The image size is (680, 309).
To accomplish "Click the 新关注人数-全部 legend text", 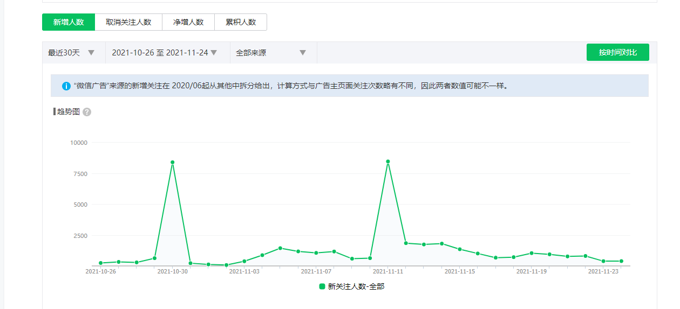I will (x=356, y=286).
